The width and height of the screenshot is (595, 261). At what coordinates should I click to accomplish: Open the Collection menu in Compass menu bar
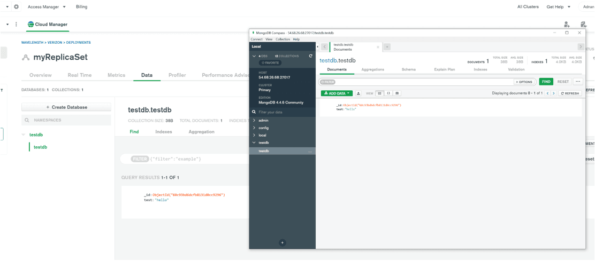click(283, 39)
